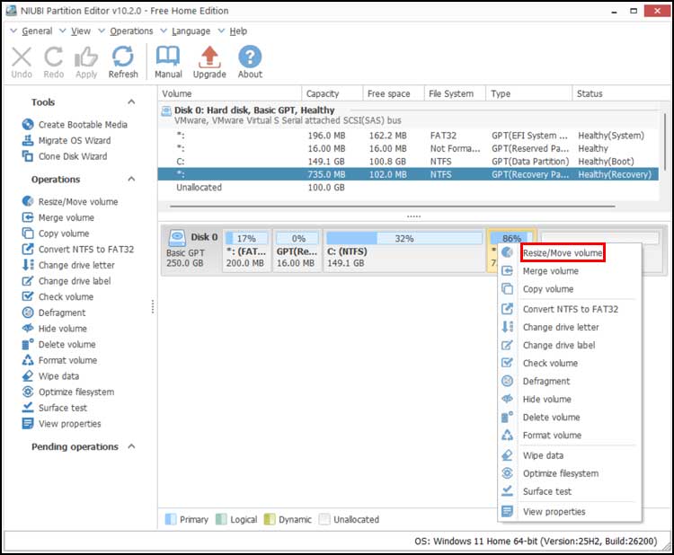
Task: Click the volume list vertical scrollbar
Action: point(665,142)
